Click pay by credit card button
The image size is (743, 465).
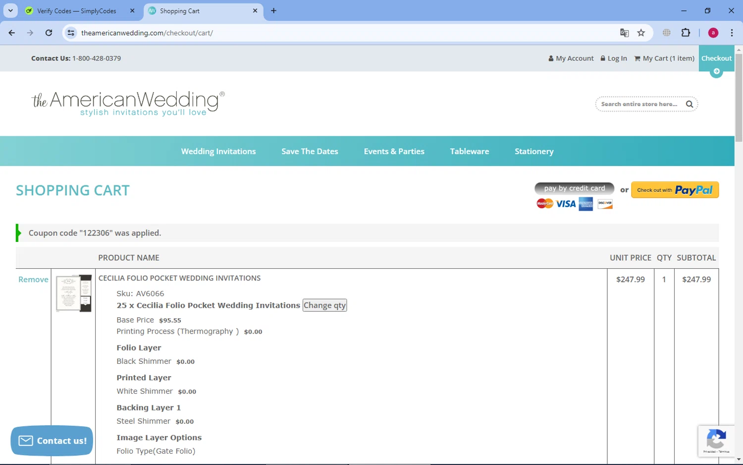574,188
